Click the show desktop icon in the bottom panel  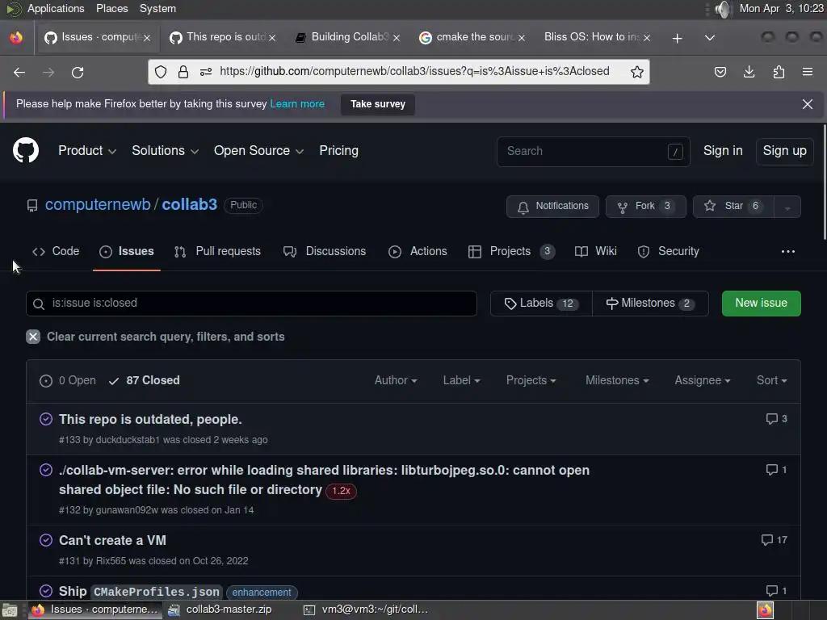click(10, 610)
